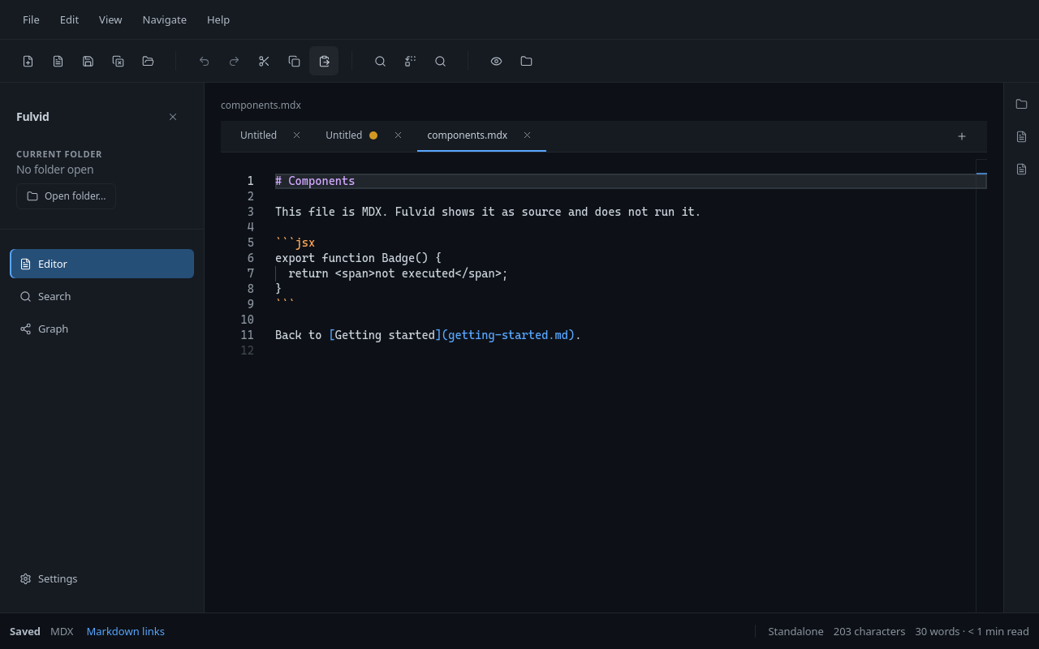Viewport: 1039px width, 649px height.
Task: Click the plain document icon beside new file
Action: tap(58, 61)
